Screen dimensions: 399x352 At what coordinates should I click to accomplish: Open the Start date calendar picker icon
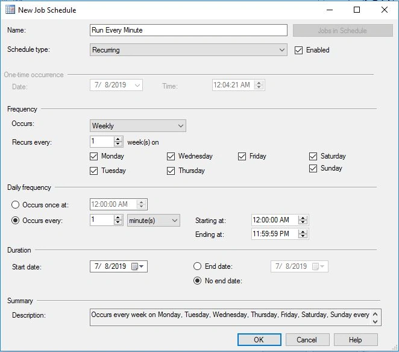point(137,266)
